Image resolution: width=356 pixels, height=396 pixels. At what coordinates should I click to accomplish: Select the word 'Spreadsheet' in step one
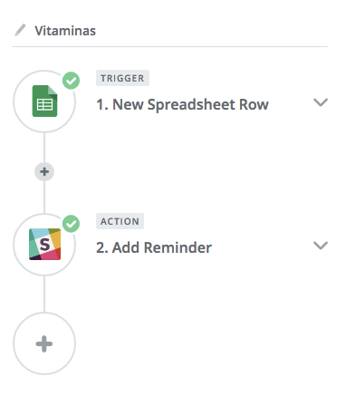coord(191,105)
